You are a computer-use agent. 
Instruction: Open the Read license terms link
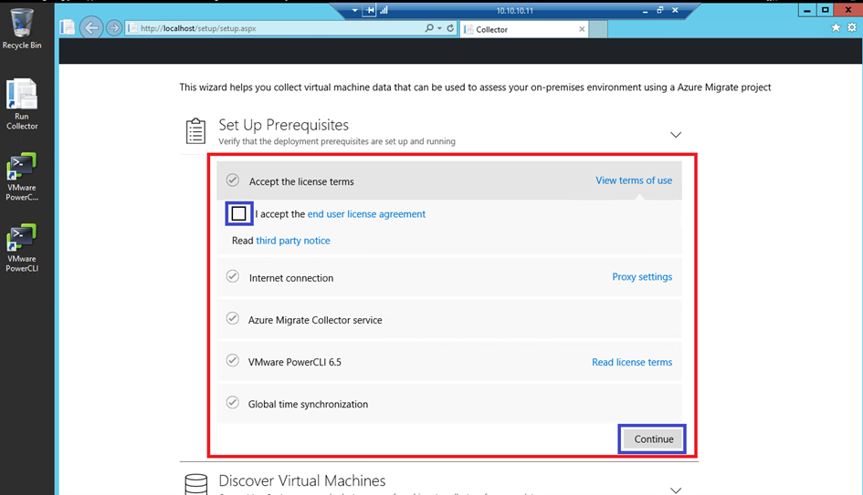click(x=632, y=362)
